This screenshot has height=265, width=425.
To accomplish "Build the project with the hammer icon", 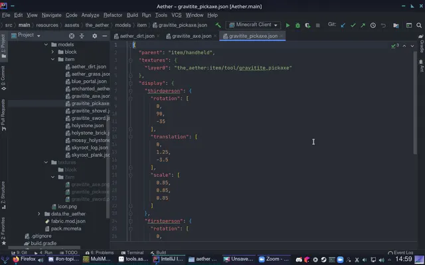I will coord(218,25).
